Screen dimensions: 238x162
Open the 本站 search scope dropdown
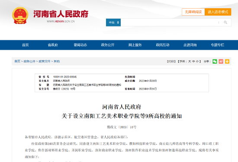tap(113, 23)
